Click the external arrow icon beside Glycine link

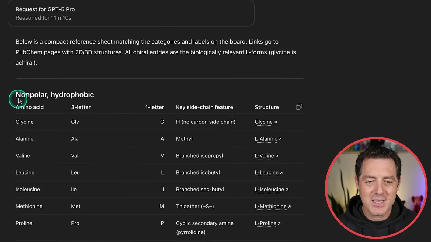[x=275, y=122]
